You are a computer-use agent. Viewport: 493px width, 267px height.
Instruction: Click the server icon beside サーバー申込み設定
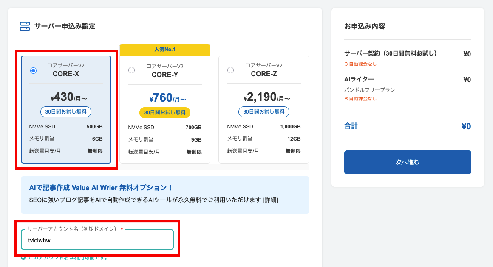25,26
